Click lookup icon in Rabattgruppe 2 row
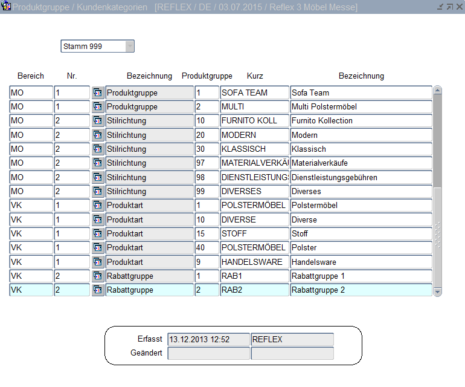This screenshot has width=465, height=387. click(98, 290)
